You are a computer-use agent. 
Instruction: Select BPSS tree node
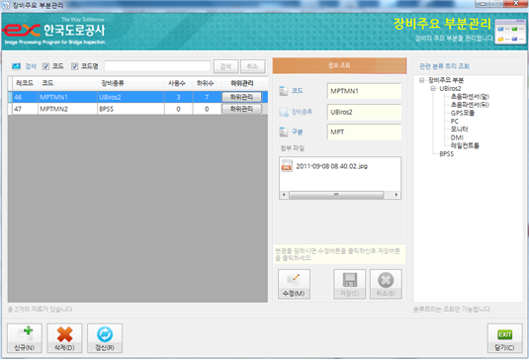(446, 154)
